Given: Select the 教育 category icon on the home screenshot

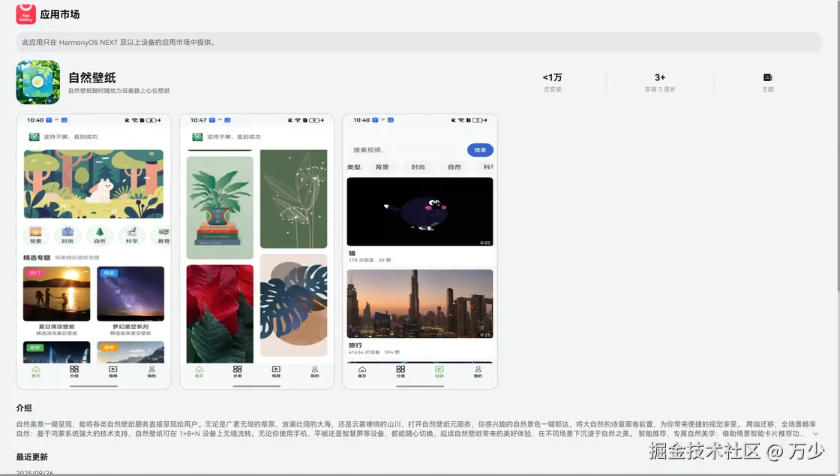Looking at the screenshot, I should pyautogui.click(x=164, y=233).
